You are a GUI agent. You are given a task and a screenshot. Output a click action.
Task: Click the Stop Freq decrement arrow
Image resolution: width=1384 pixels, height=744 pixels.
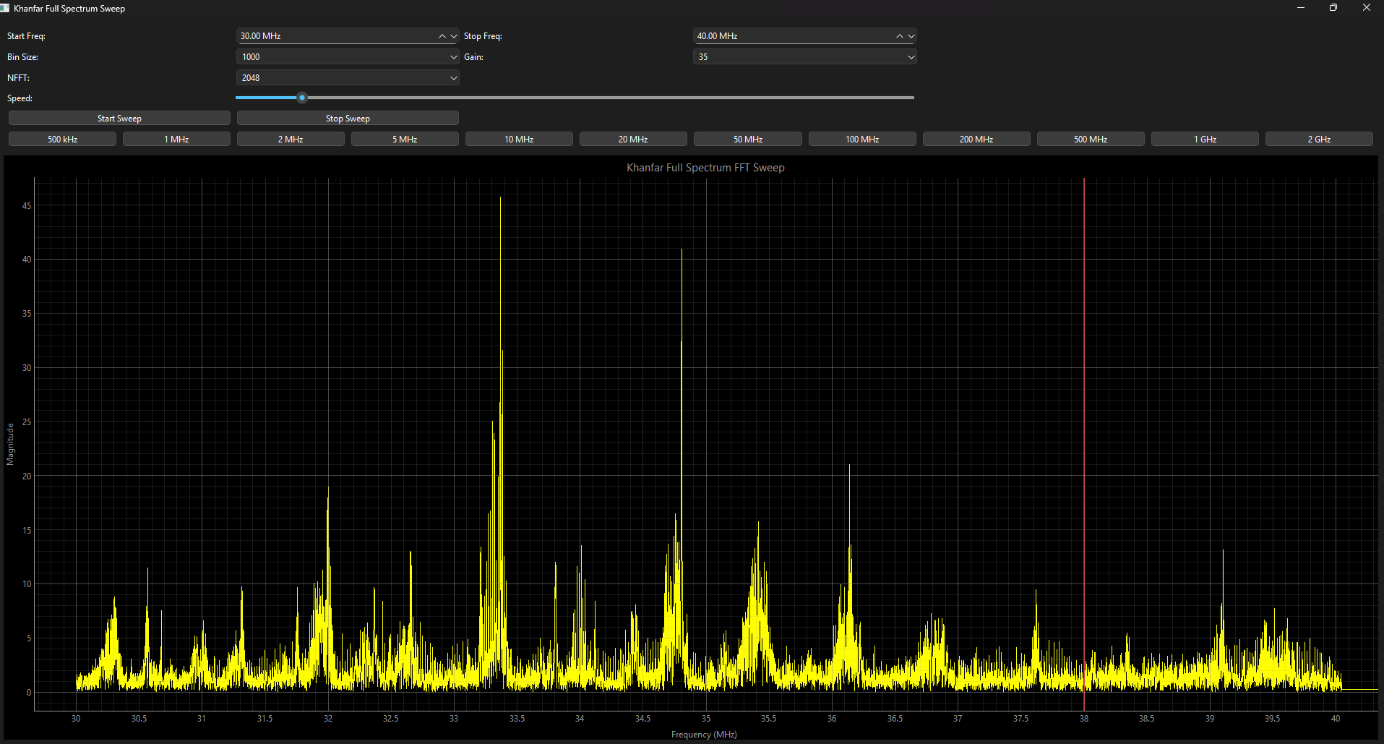(911, 35)
